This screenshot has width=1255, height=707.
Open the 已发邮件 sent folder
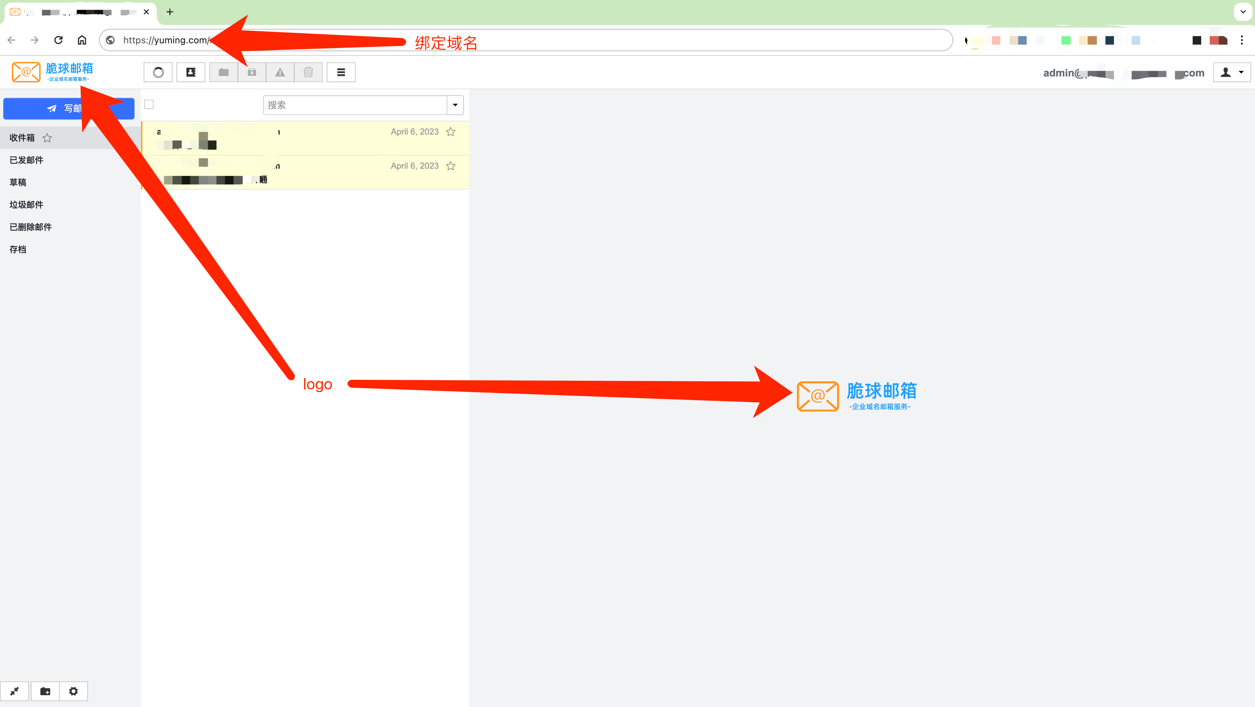pos(26,160)
